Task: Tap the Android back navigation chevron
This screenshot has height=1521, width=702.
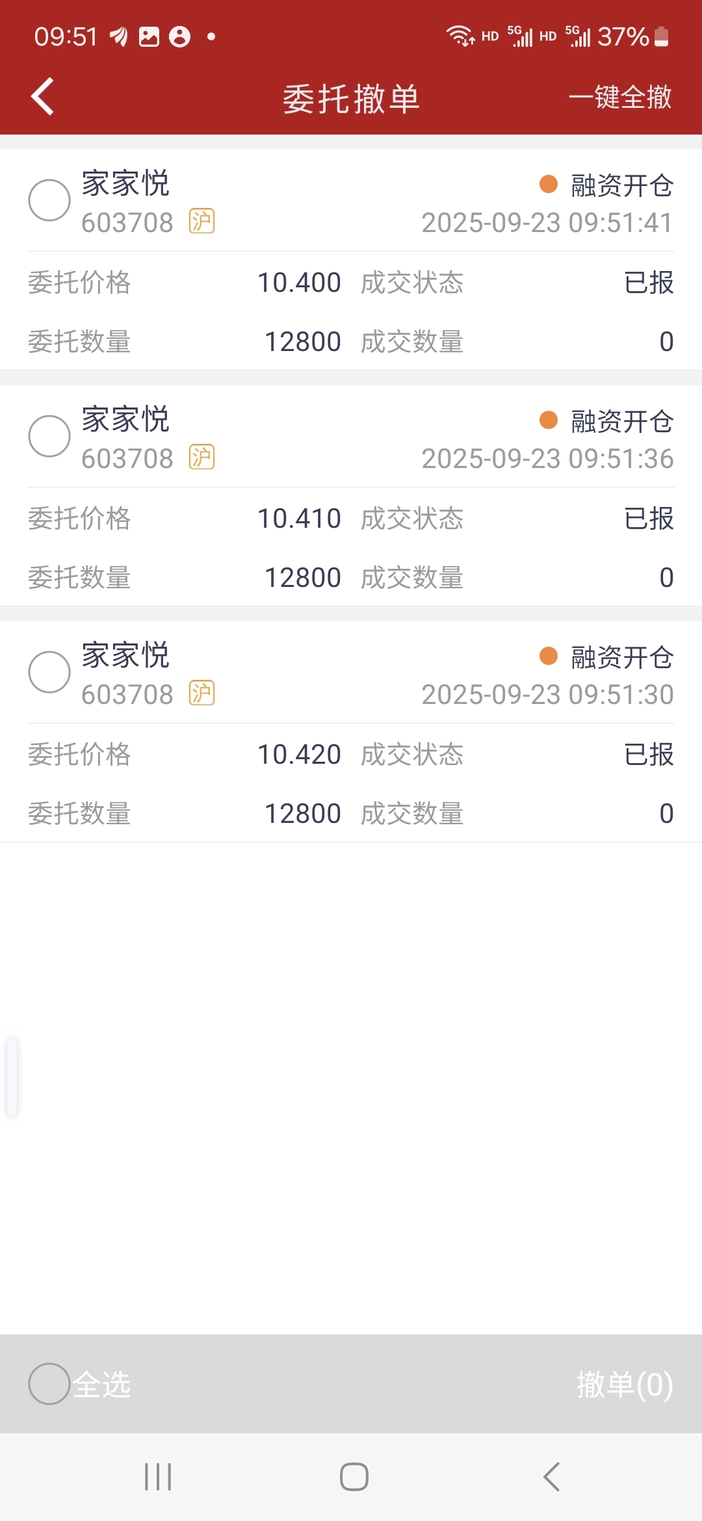Action: (551, 1477)
